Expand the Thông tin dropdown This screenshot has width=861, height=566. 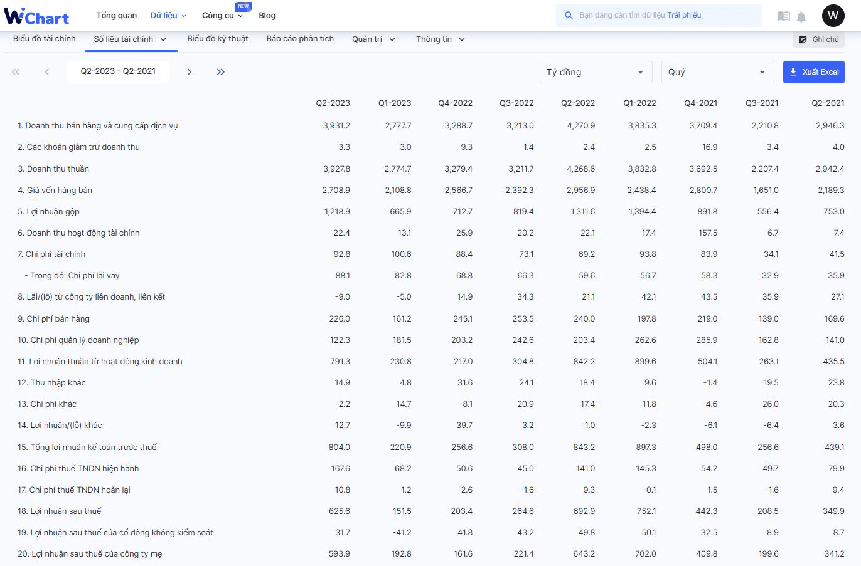point(462,39)
